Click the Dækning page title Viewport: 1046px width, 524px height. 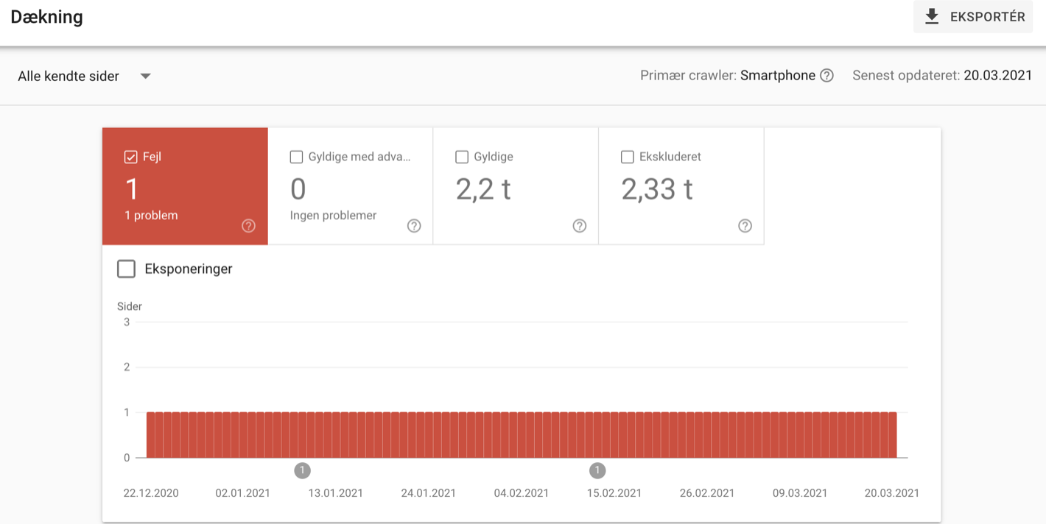46,17
